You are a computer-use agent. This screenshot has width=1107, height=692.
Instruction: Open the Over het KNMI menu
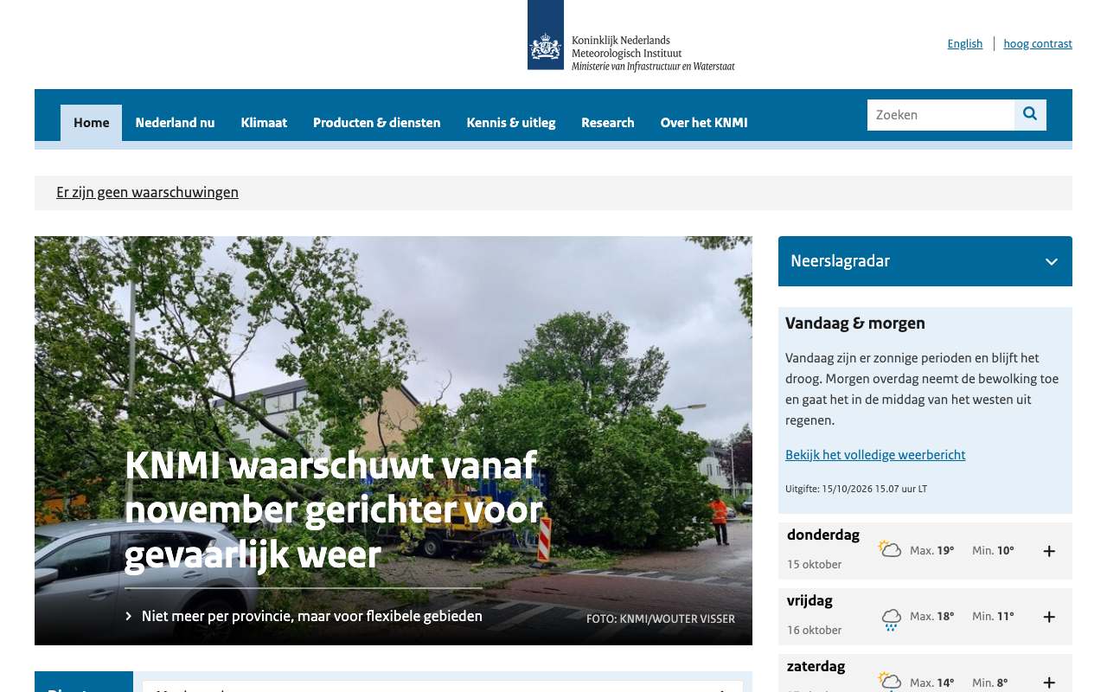(704, 123)
